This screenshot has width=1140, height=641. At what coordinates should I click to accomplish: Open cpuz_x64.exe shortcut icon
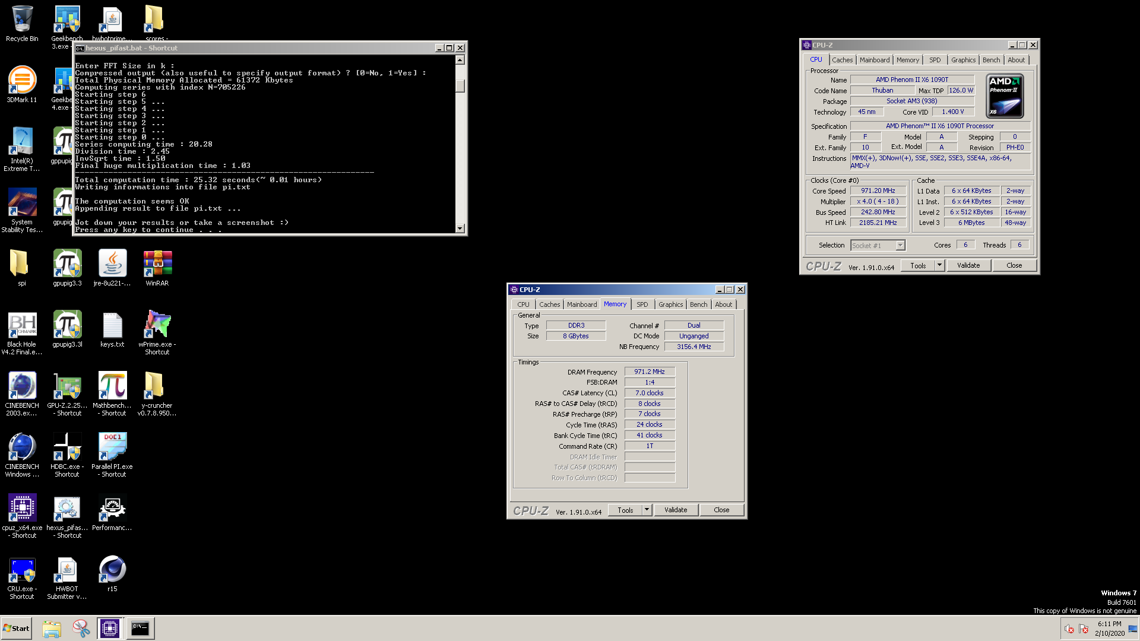click(x=22, y=516)
